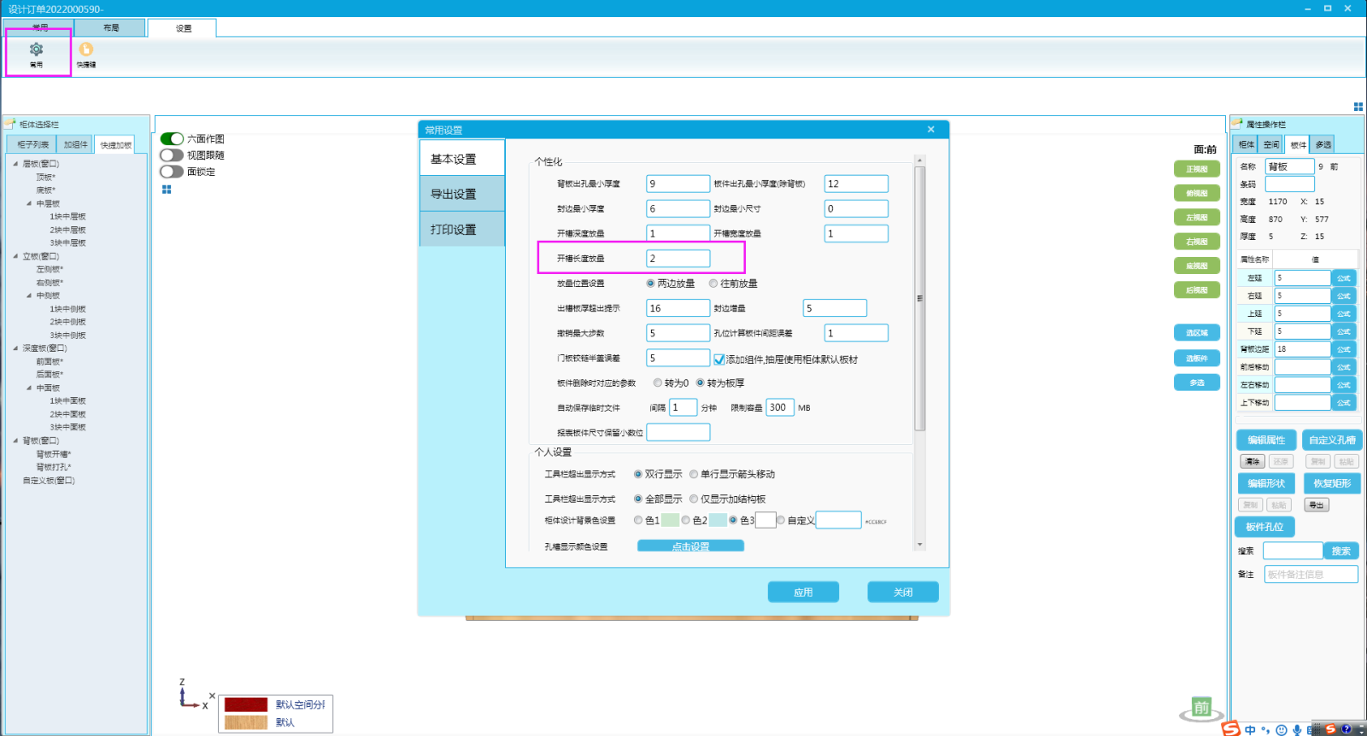Switch to 布局 ribbon tab
The height and width of the screenshot is (736, 1367).
111,28
